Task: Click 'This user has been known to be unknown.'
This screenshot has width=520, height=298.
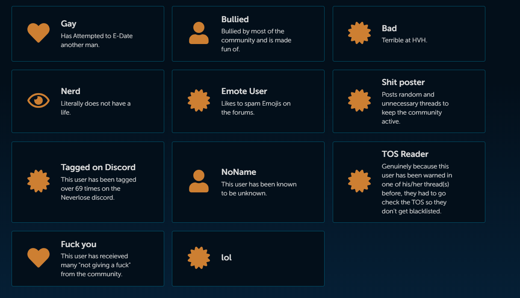Action: coord(259,189)
